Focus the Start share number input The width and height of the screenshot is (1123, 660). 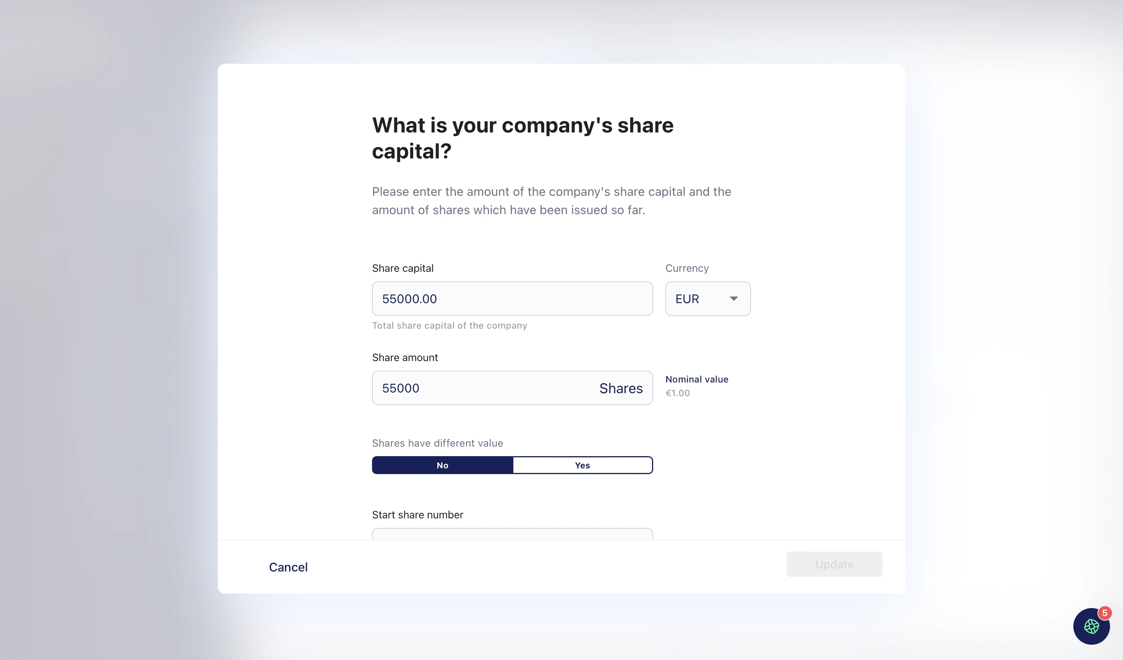(512, 534)
